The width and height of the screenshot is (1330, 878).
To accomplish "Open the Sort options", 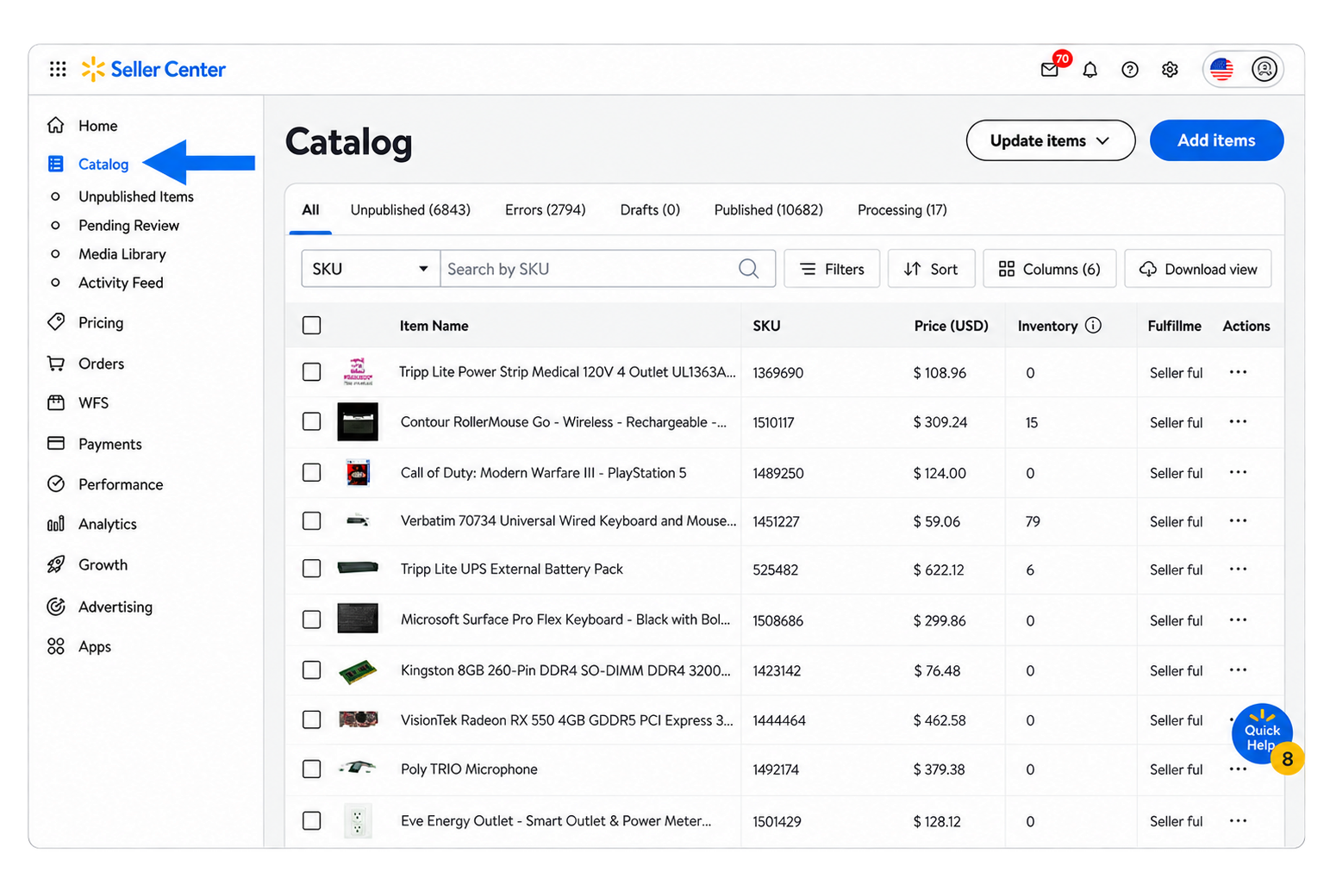I will coord(931,269).
